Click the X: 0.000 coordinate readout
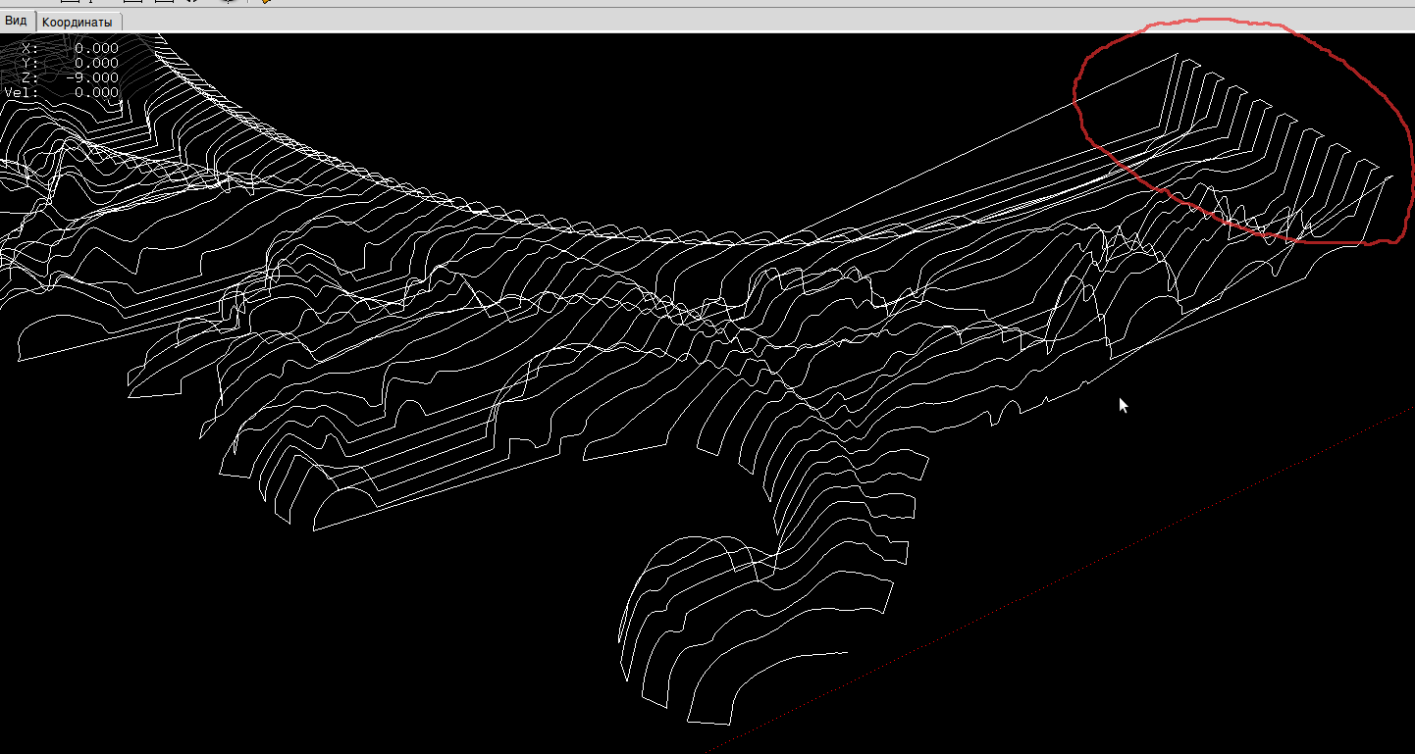 (70, 48)
